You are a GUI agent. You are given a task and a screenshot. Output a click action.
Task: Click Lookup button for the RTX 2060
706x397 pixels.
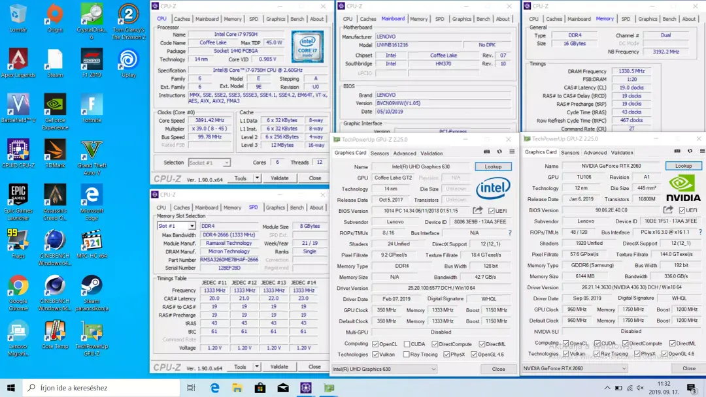(683, 166)
